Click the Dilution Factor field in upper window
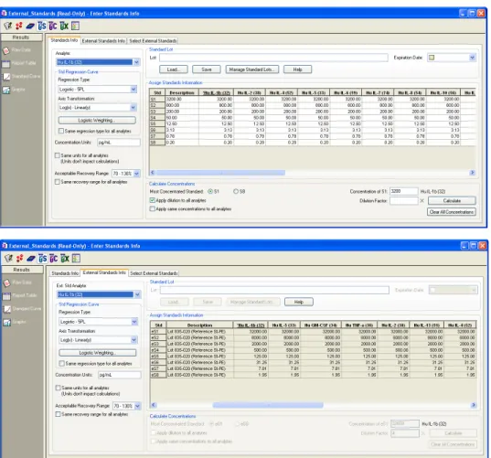 403,201
